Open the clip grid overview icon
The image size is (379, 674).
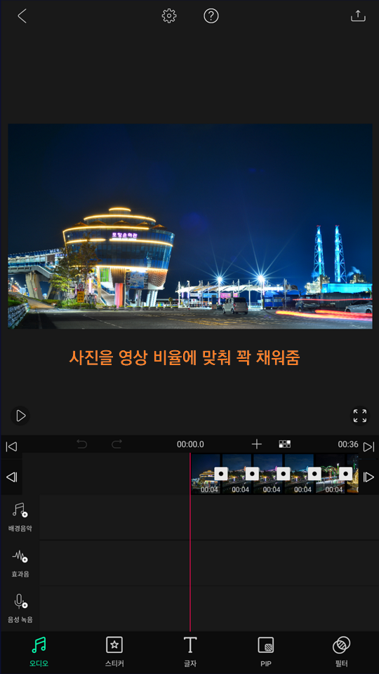284,444
